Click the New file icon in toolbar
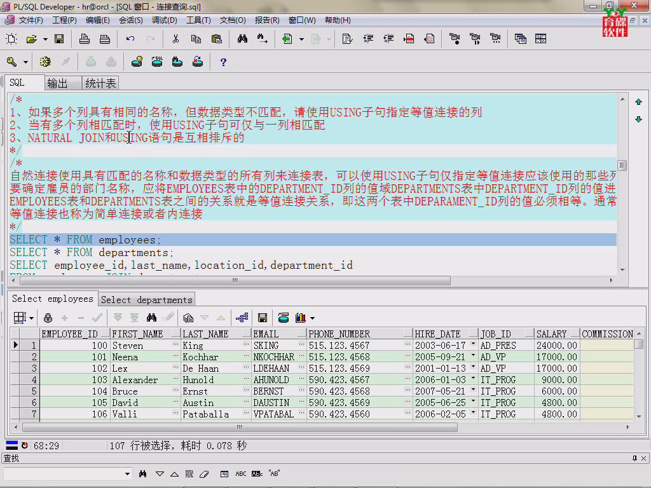Image resolution: width=651 pixels, height=488 pixels. [x=11, y=39]
